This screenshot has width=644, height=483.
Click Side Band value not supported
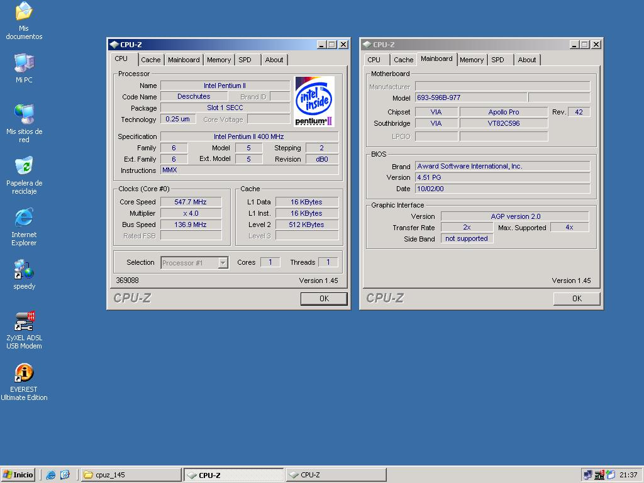click(x=467, y=238)
